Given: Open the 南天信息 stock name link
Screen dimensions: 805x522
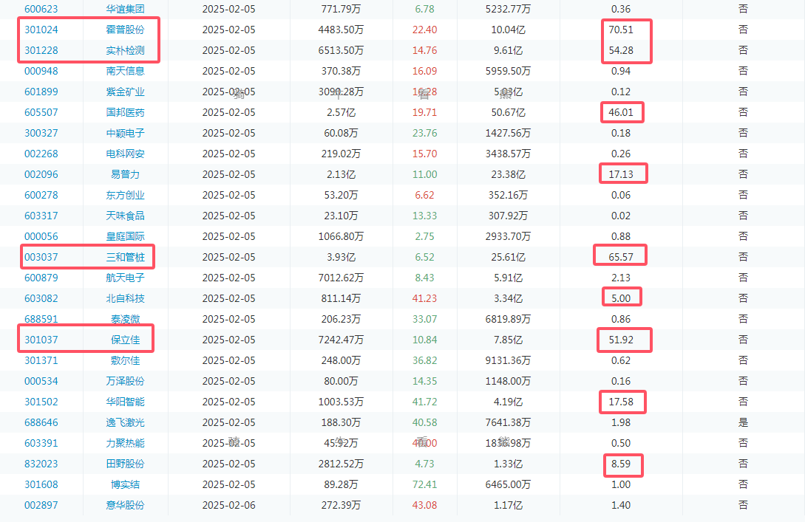Looking at the screenshot, I should coord(125,71).
